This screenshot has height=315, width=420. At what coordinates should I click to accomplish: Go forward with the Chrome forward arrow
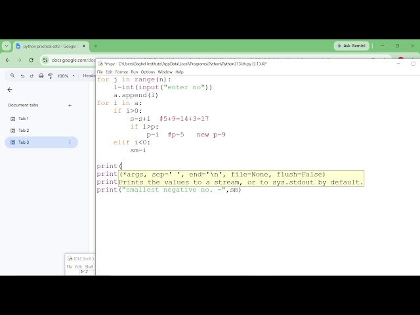[19, 60]
